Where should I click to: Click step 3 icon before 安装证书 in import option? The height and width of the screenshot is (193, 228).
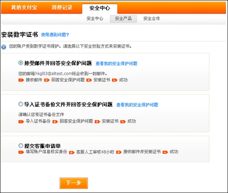pos(97,122)
